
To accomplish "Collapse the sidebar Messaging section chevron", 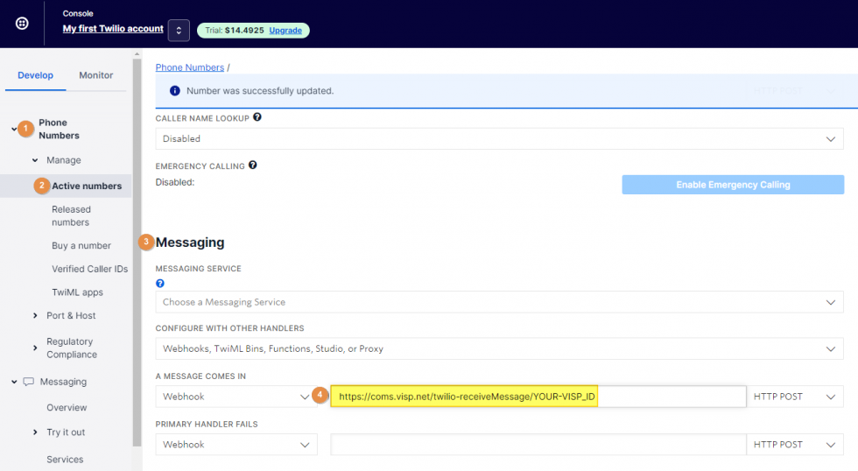I will tap(14, 382).
